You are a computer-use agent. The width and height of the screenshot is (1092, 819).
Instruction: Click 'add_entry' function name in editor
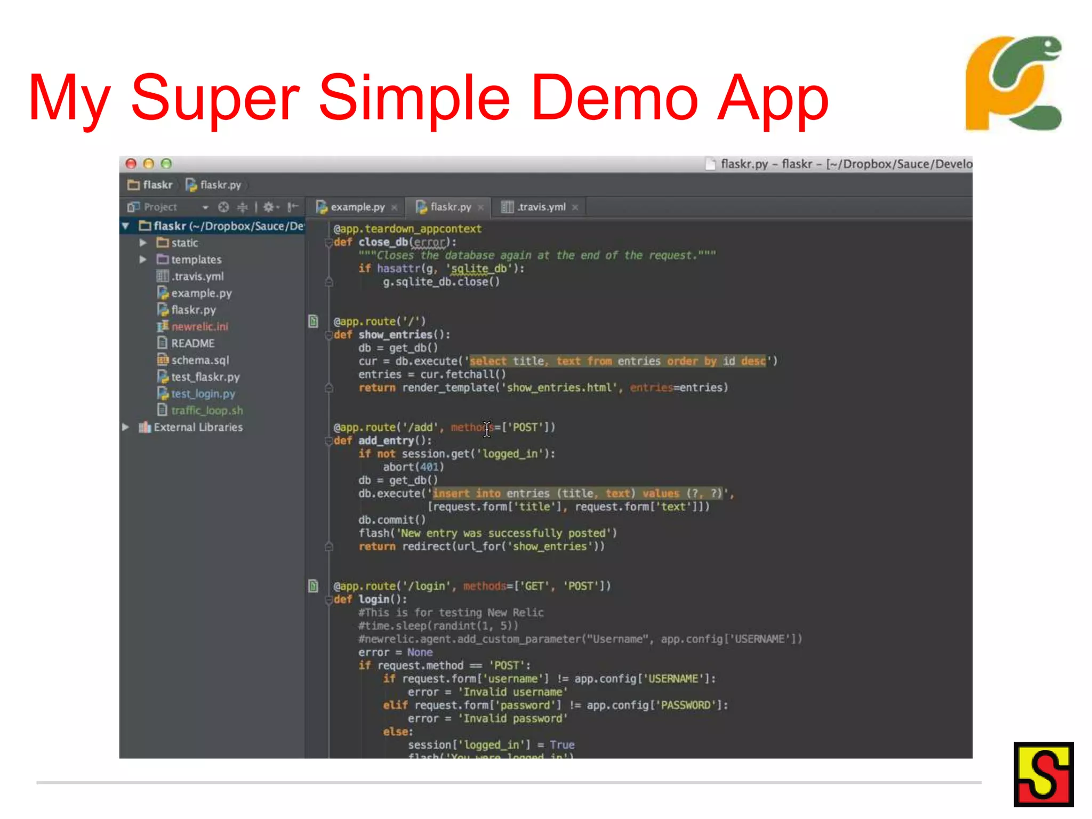click(386, 441)
